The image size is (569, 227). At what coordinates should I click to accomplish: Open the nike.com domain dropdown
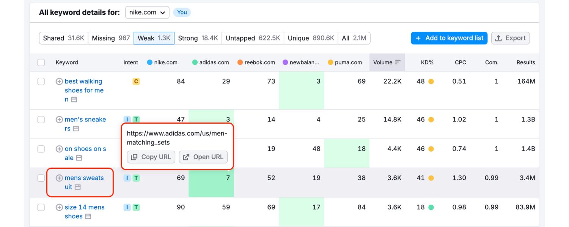tap(147, 12)
